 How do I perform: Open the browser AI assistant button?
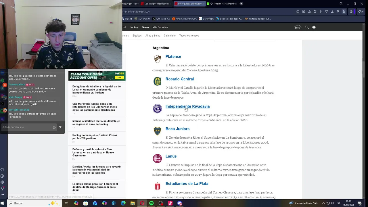[361, 11]
